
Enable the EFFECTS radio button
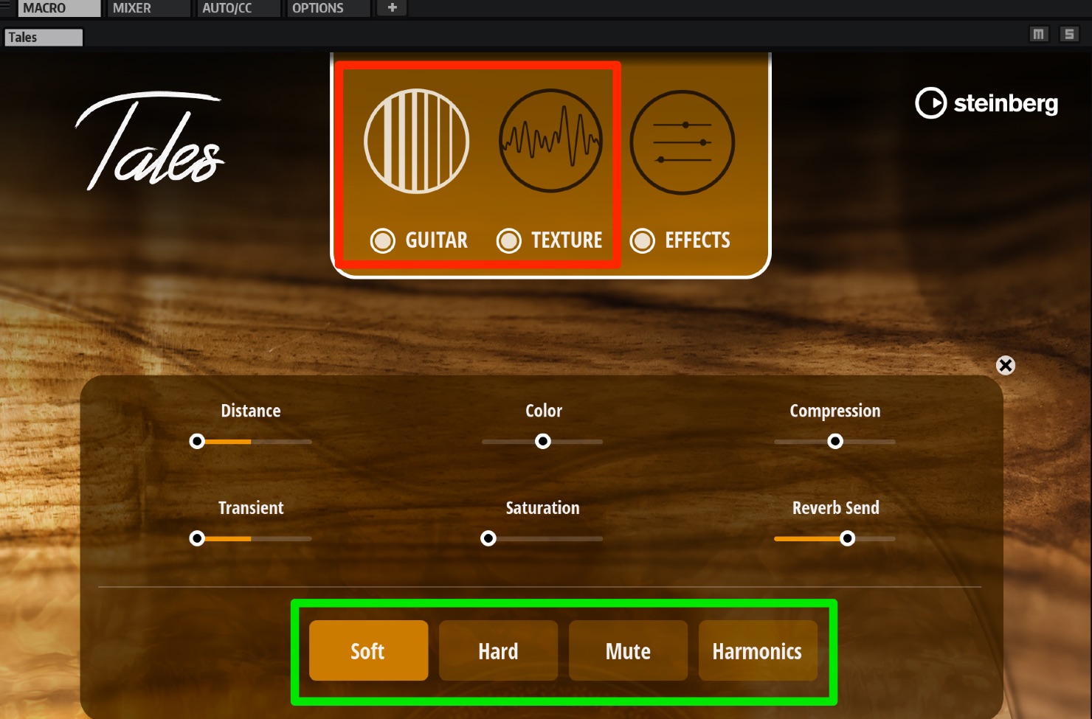pyautogui.click(x=643, y=240)
